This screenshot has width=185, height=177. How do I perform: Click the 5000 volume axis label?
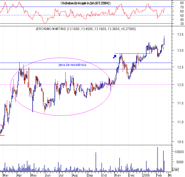tap(180, 162)
